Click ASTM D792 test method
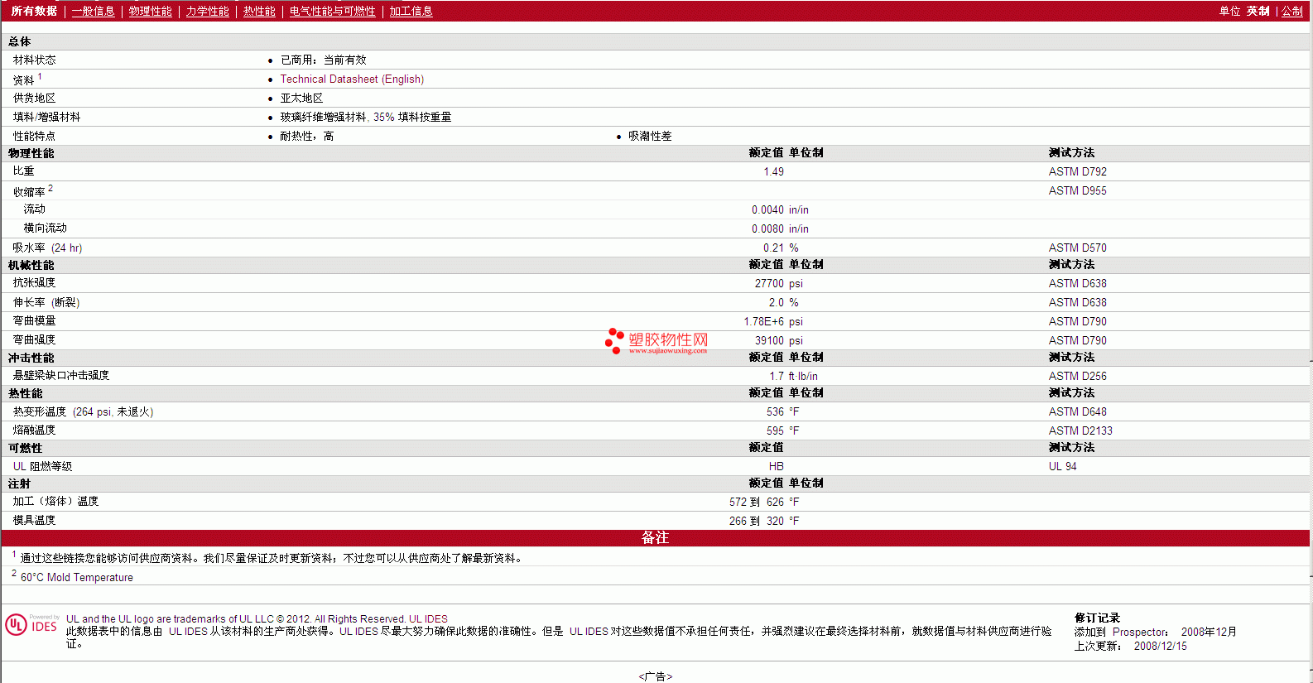 pyautogui.click(x=1077, y=172)
